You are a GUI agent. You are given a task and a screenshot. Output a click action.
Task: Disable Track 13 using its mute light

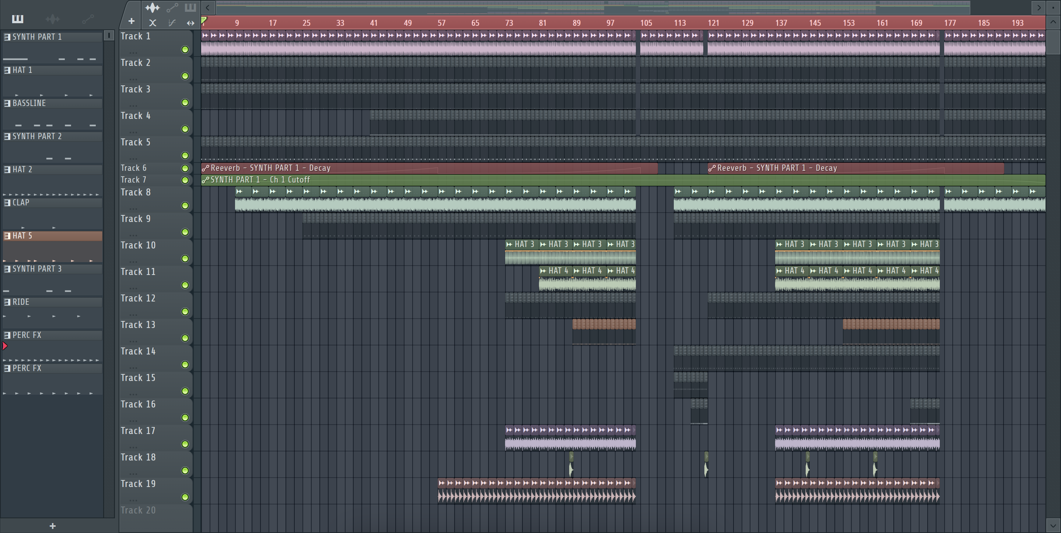[x=185, y=338]
